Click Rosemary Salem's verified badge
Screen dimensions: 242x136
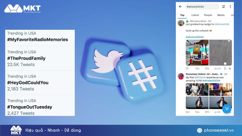coord(221,74)
